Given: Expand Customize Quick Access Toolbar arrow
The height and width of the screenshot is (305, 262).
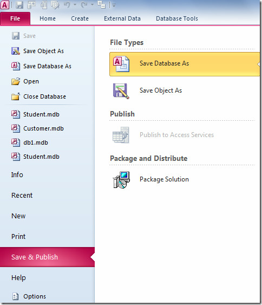Looking at the screenshot, I should 114,5.
